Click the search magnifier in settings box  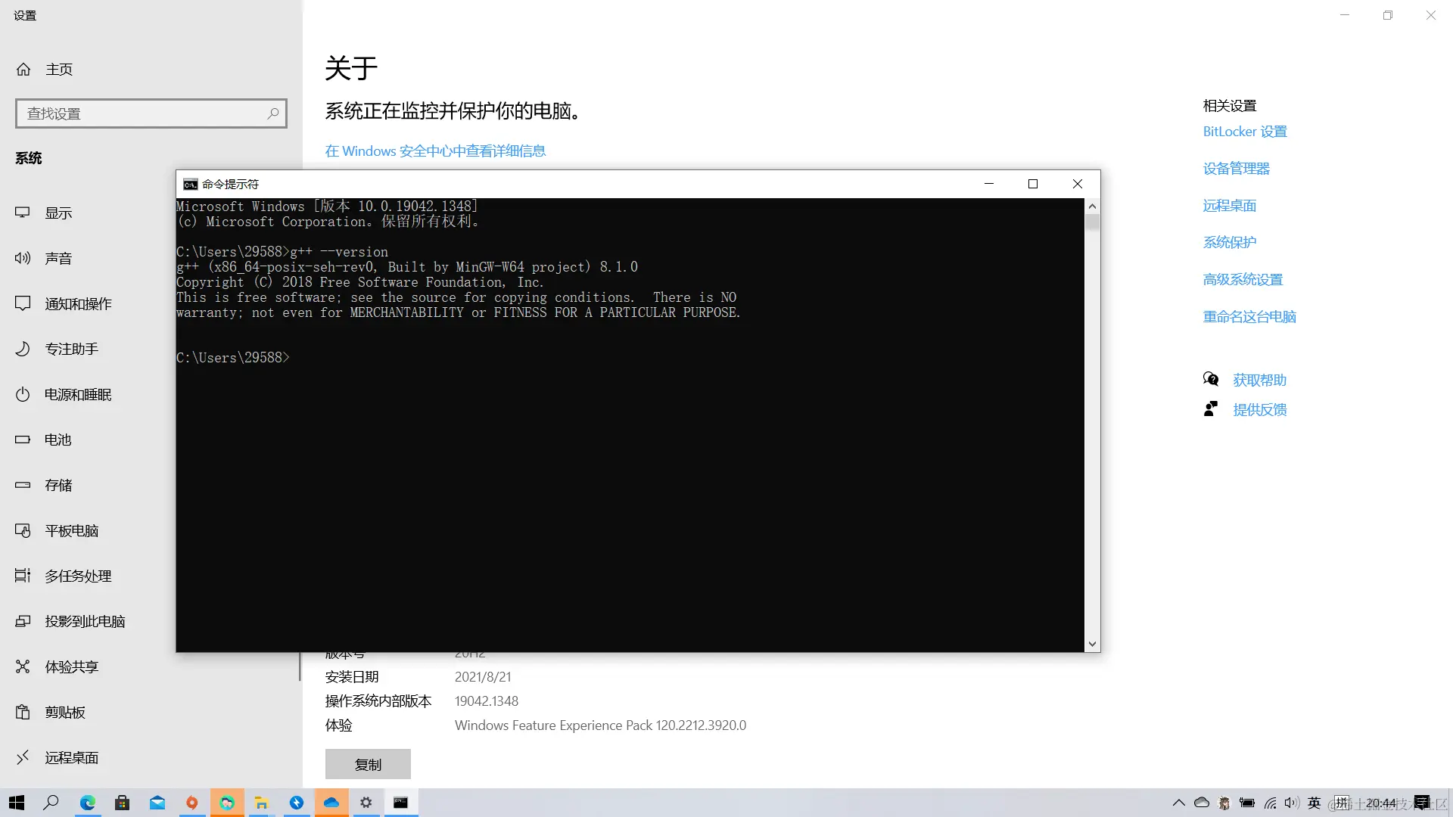pyautogui.click(x=273, y=113)
